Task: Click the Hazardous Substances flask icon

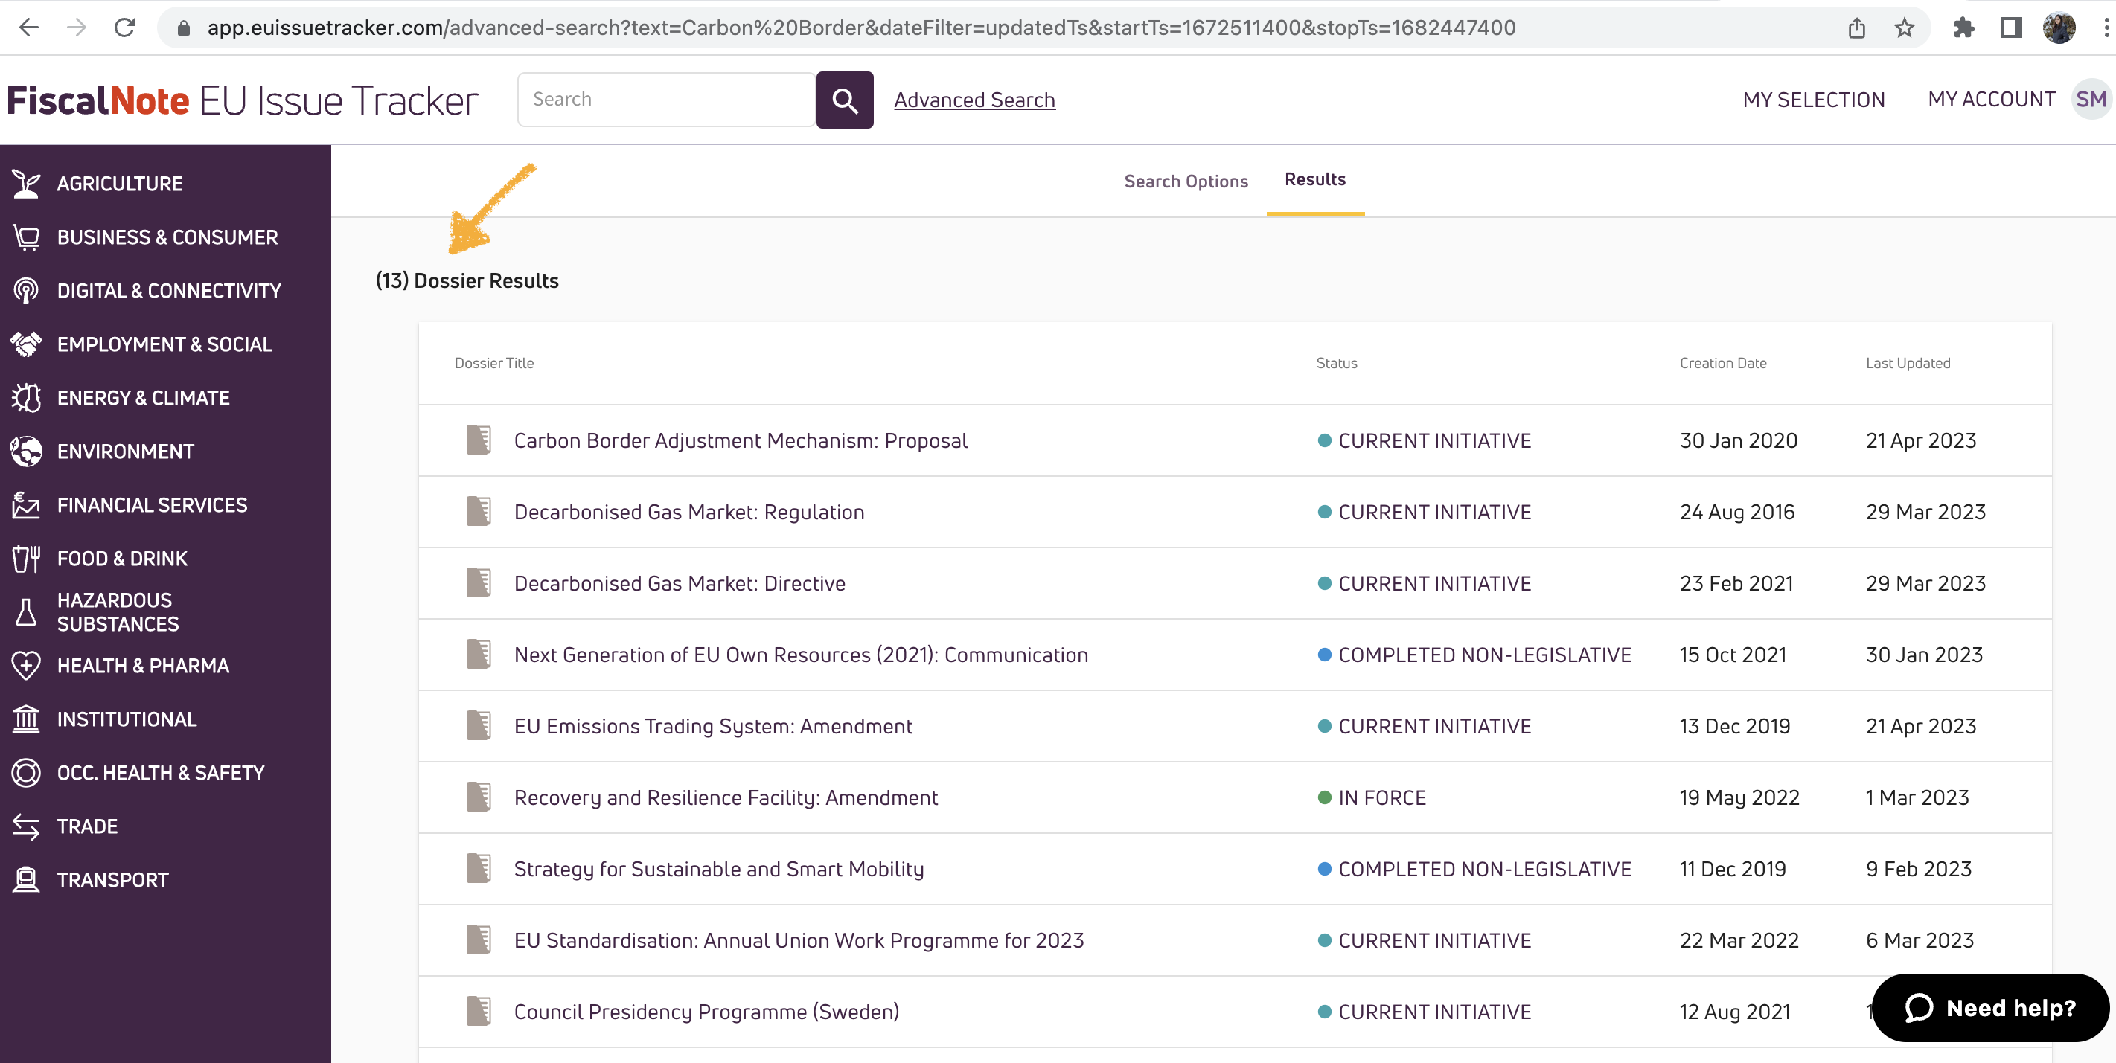Action: tap(26, 612)
